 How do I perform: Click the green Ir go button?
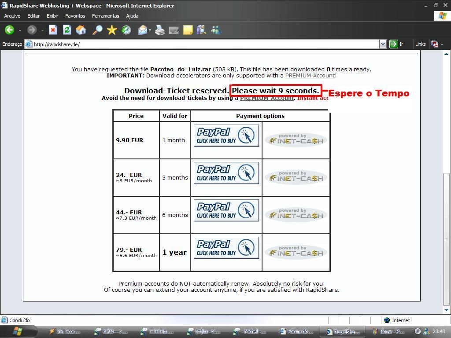[397, 44]
